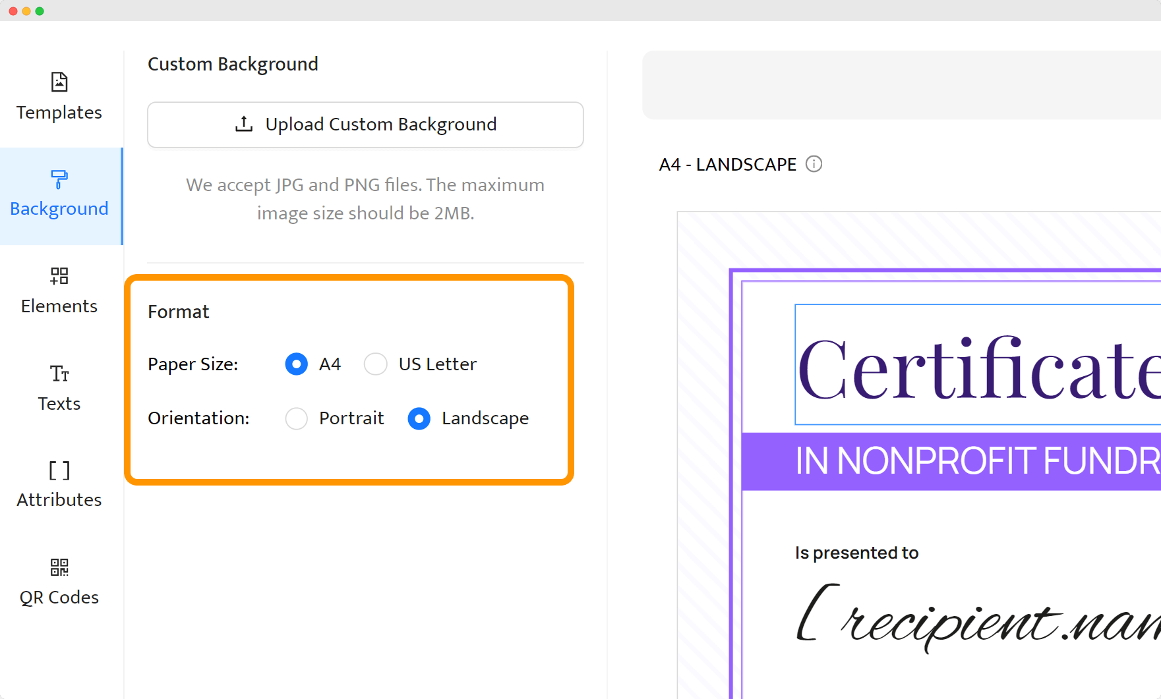This screenshot has width=1161, height=699.
Task: Maximize window with green button
Action: pyautogui.click(x=40, y=11)
